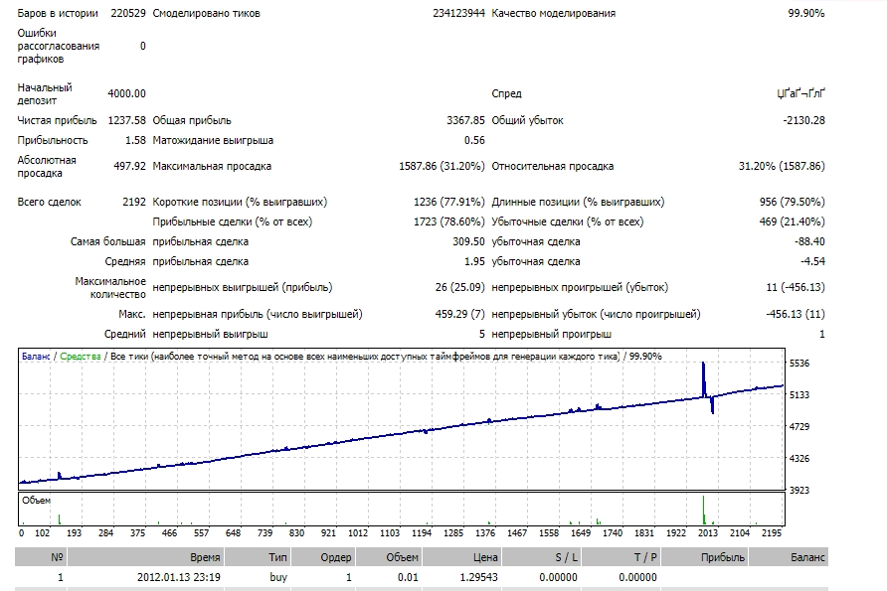The height and width of the screenshot is (591, 887).
Task: Select consecutive losses value 11 (-456.13)
Action: (796, 288)
